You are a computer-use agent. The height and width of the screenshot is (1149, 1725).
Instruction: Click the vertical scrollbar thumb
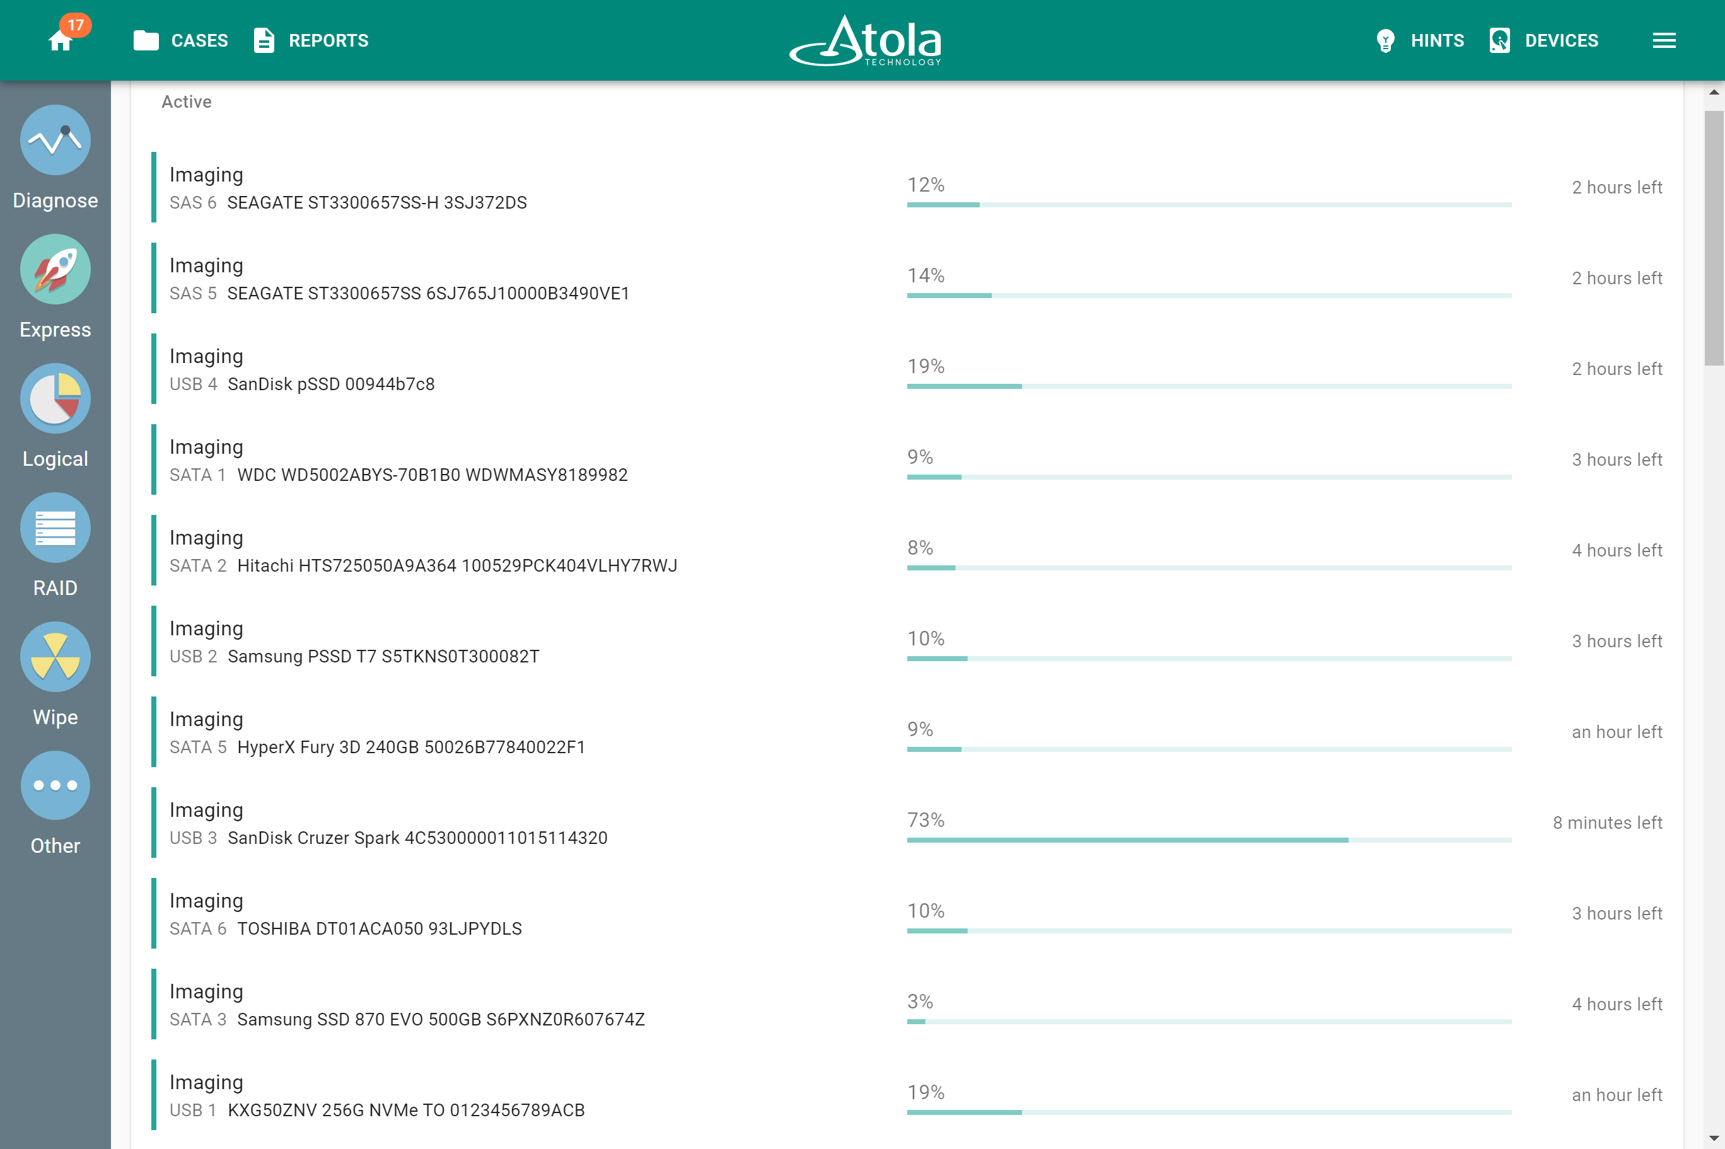tap(1714, 238)
